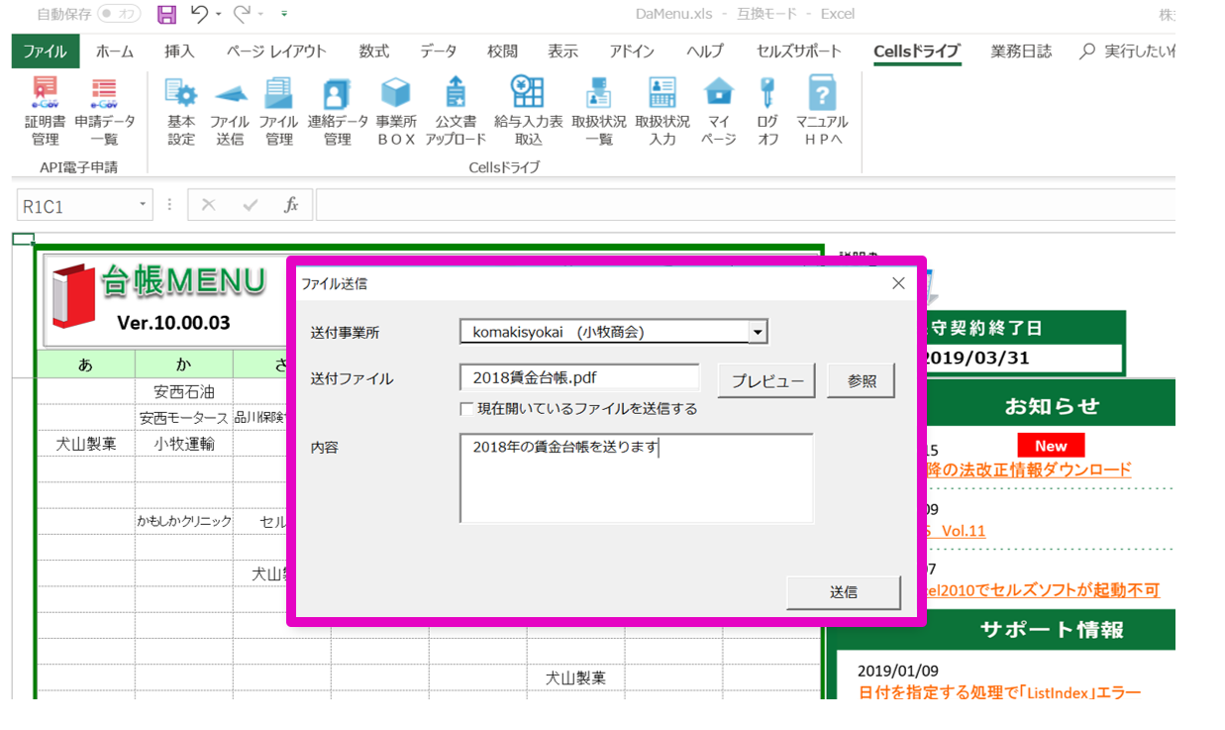Image resolution: width=1225 pixels, height=730 pixels.
Task: Click the 送付ファイル text field
Action: [580, 377]
